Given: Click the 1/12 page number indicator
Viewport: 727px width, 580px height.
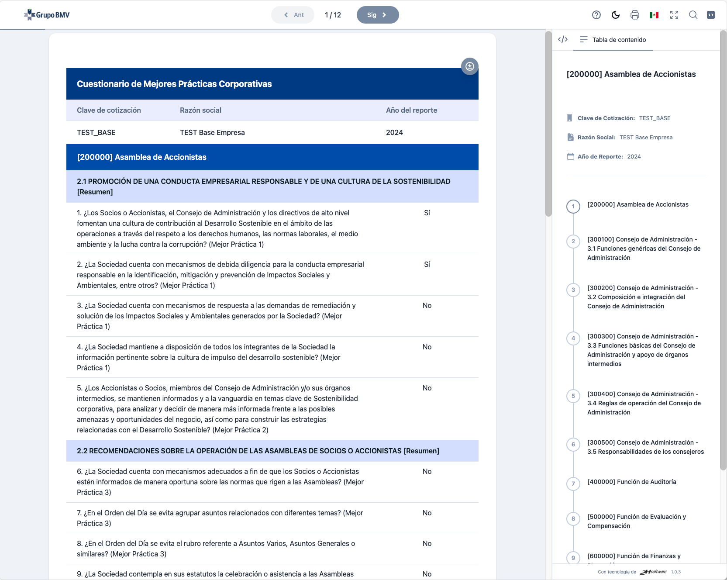Looking at the screenshot, I should 333,14.
